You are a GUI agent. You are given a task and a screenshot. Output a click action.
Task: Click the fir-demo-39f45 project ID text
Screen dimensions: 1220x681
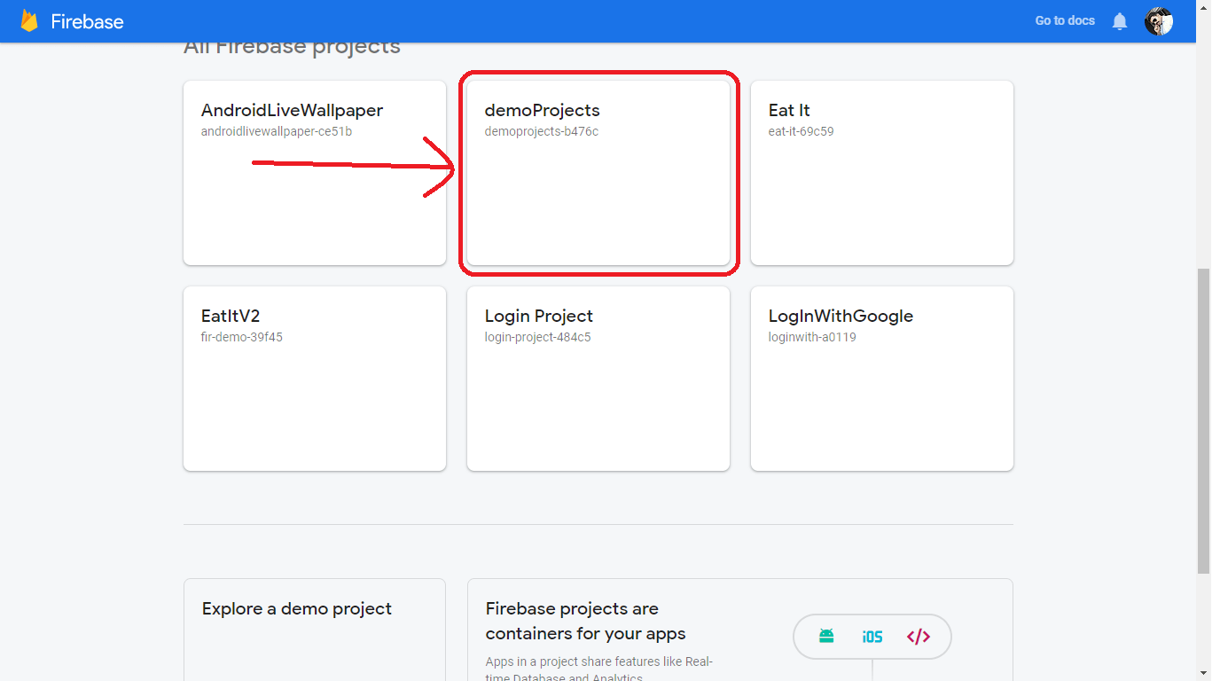click(242, 337)
